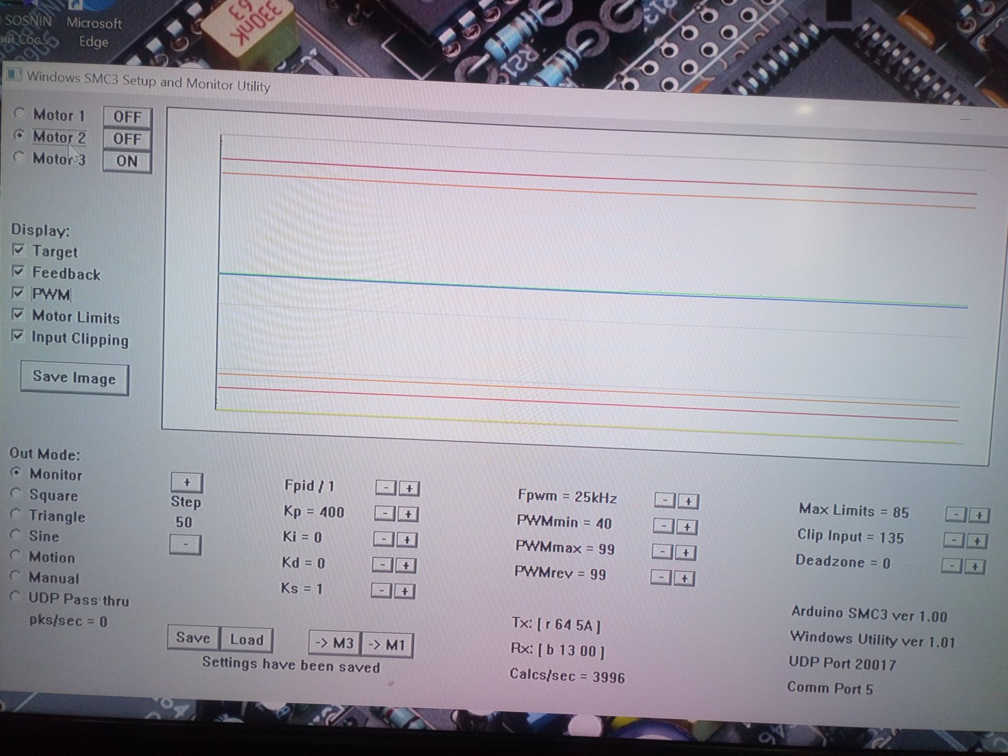
Task: Increase PWMmin with plus button
Action: pyautogui.click(x=687, y=527)
